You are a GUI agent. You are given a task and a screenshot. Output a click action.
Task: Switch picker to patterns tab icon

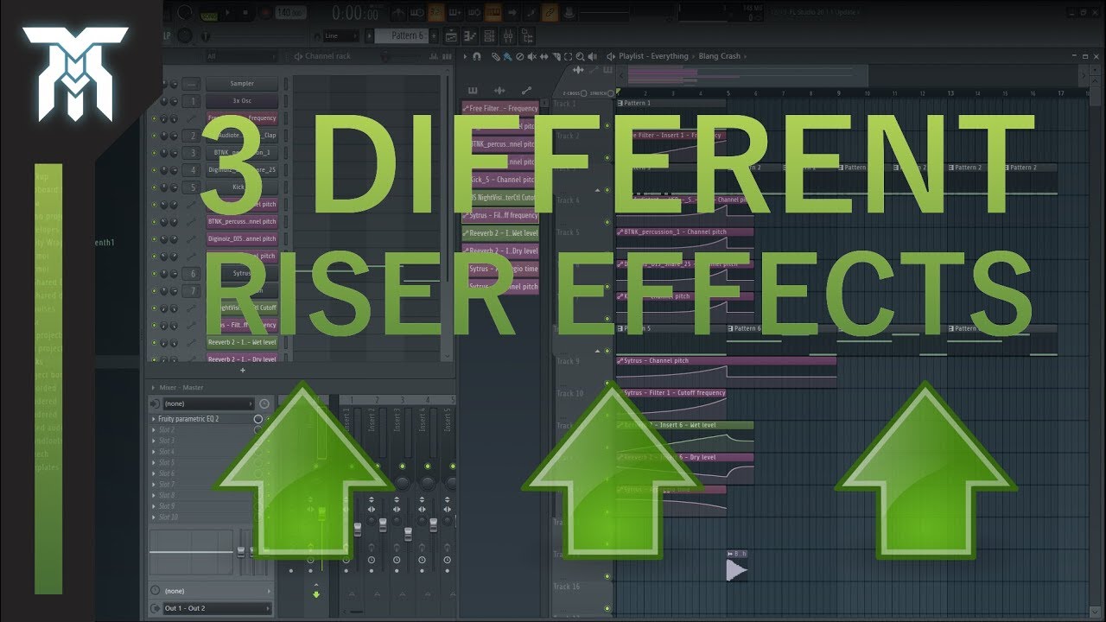473,90
